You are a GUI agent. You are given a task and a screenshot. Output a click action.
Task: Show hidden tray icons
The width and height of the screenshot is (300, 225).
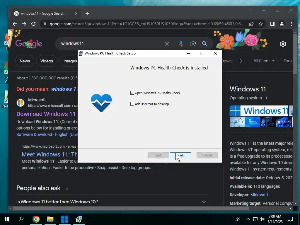point(248,219)
